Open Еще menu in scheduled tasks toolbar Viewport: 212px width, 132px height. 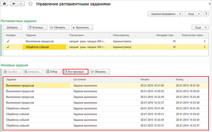[200, 28]
